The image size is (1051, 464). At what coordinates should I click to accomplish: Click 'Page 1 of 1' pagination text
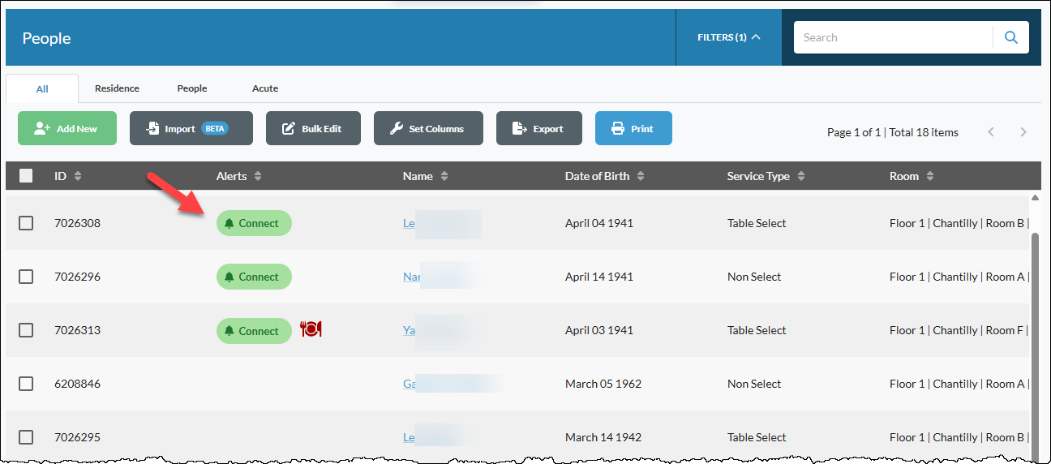point(854,132)
